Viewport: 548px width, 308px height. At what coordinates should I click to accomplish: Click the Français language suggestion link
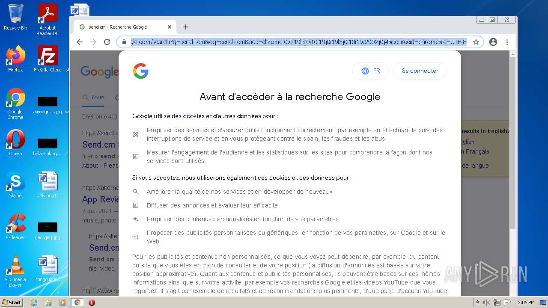[x=474, y=151]
